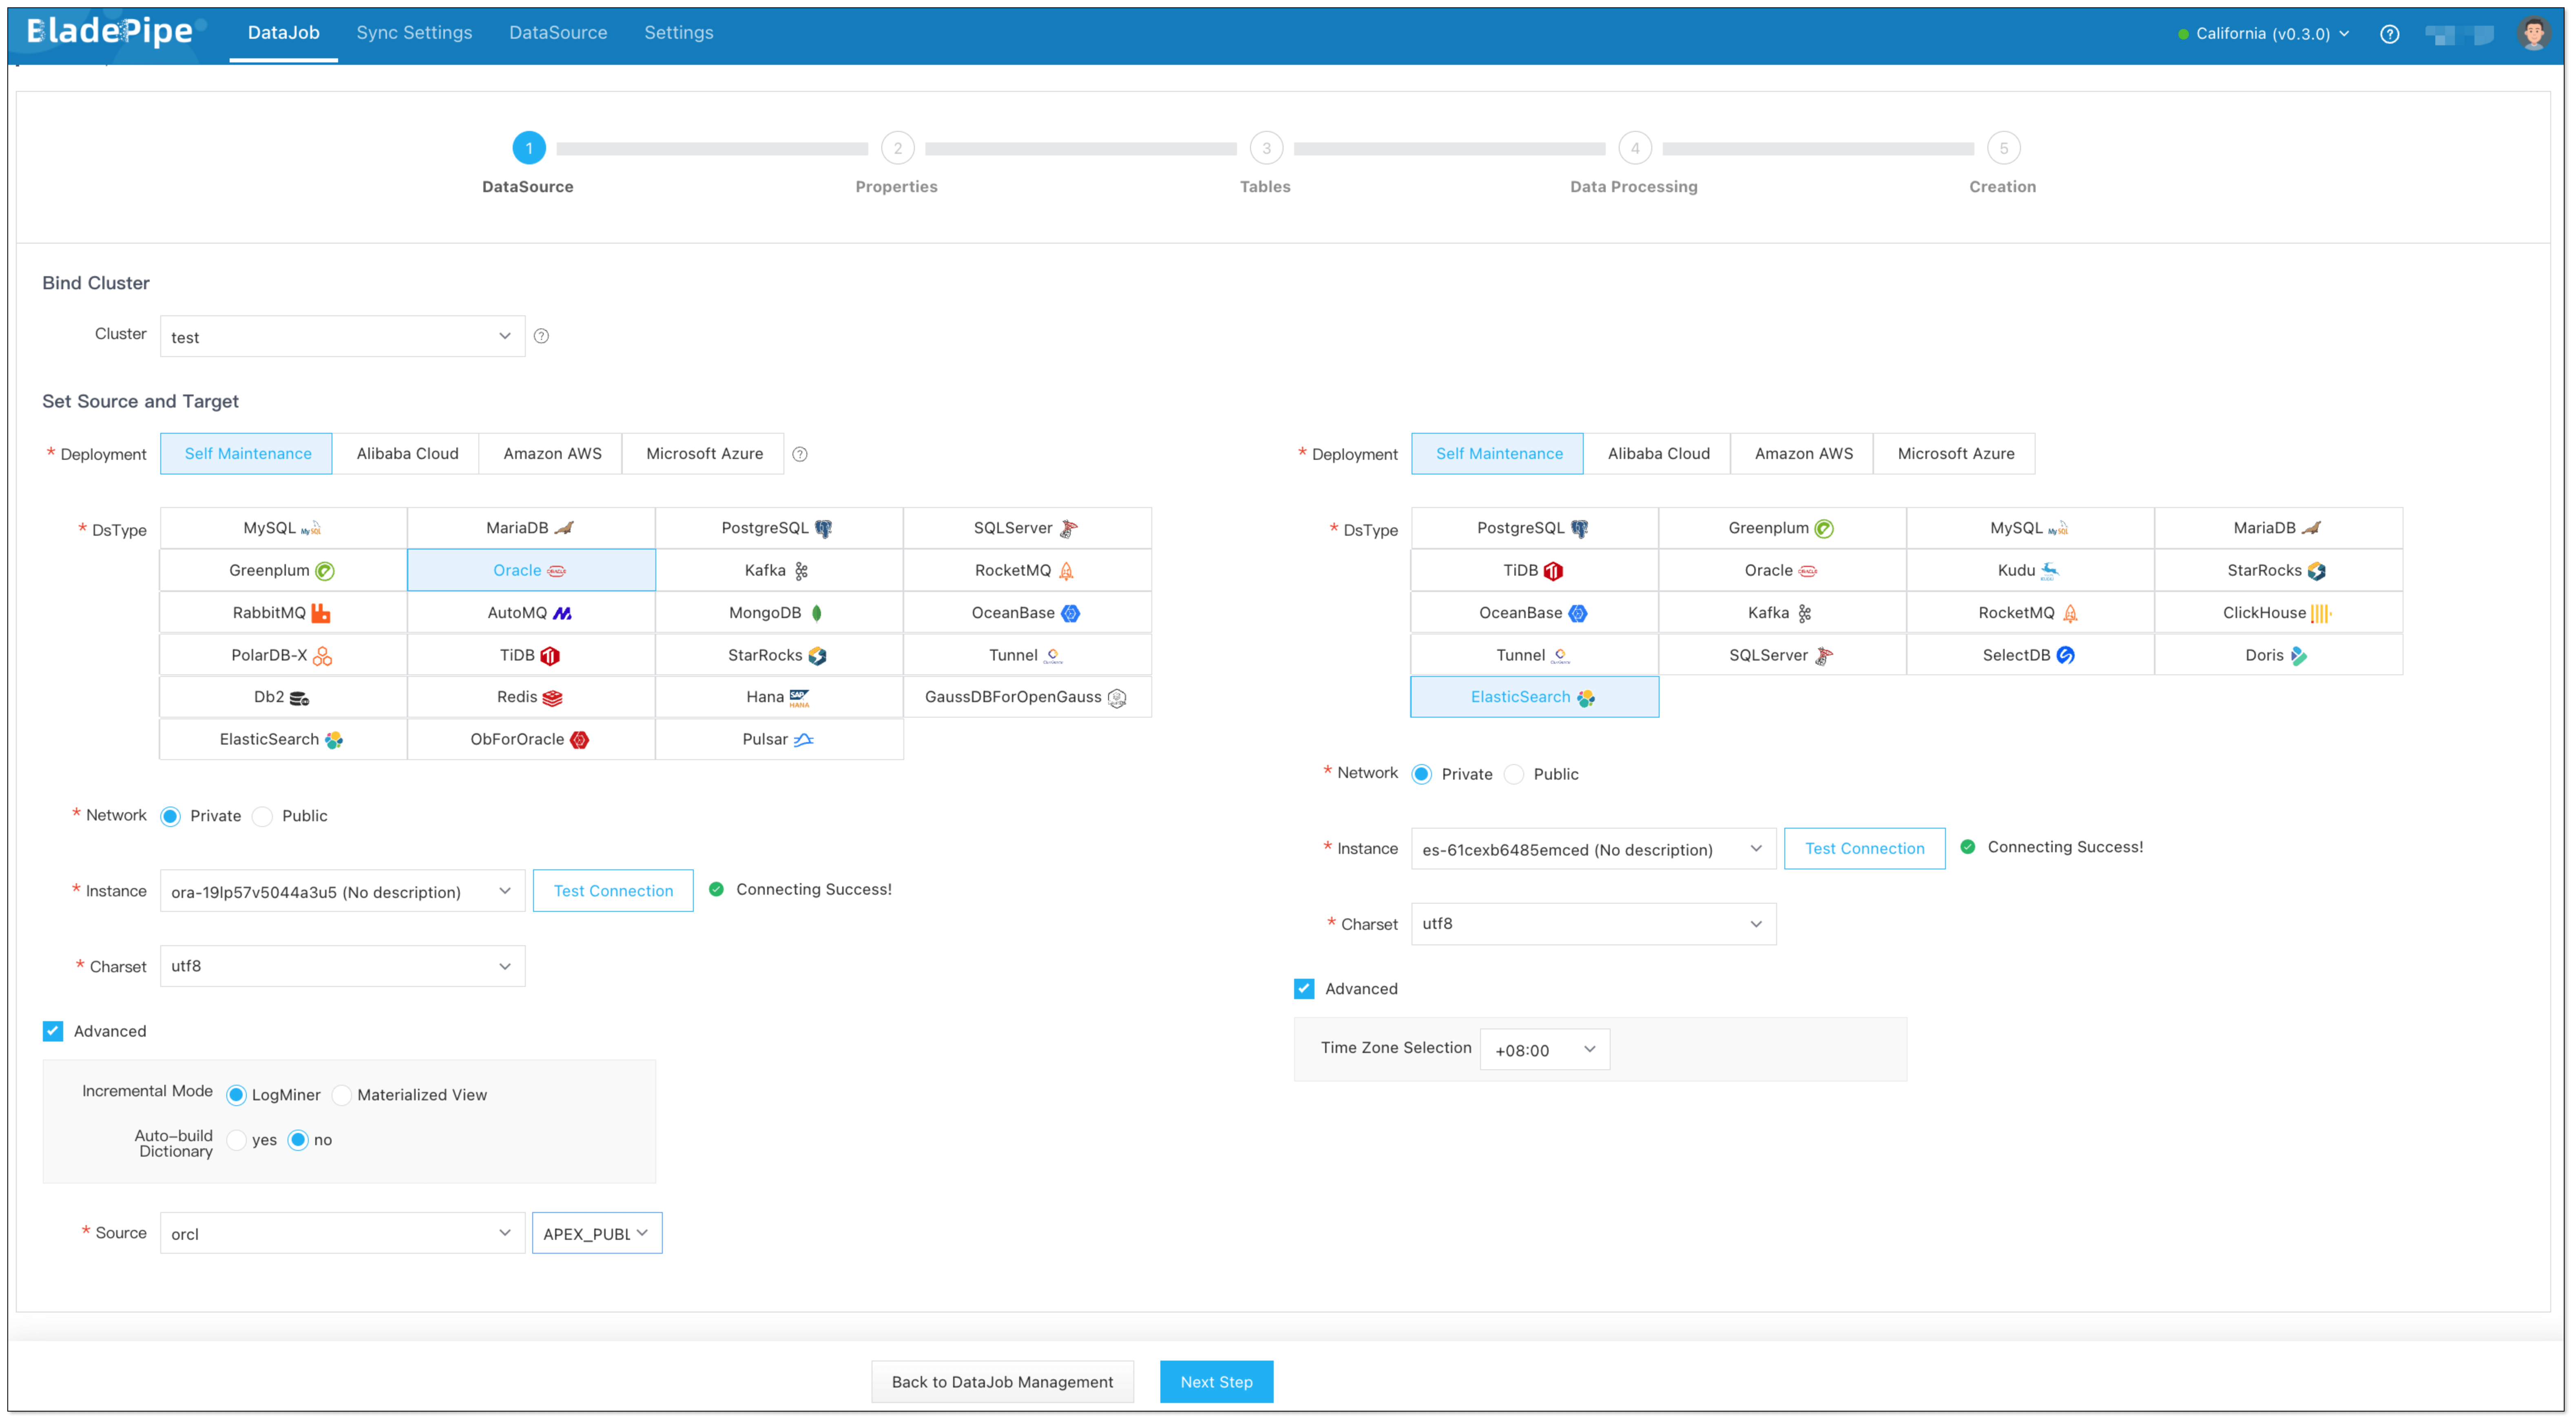Open the APEX_PUBL schema dropdown

click(596, 1233)
